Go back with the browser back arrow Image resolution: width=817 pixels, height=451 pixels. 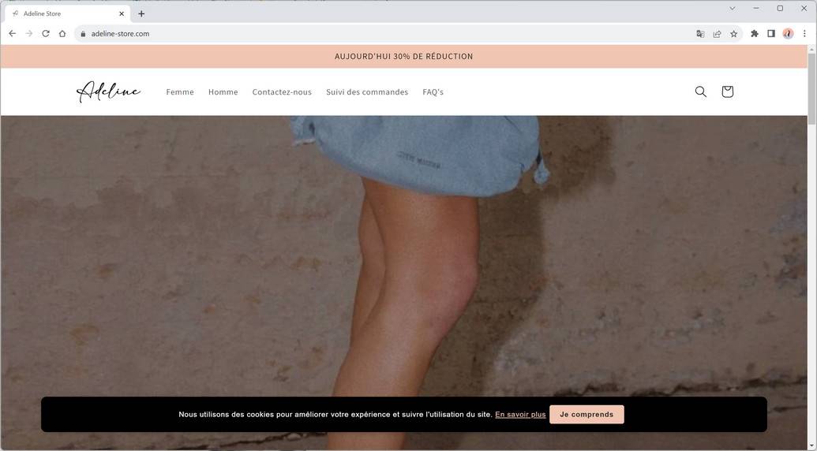coord(13,33)
